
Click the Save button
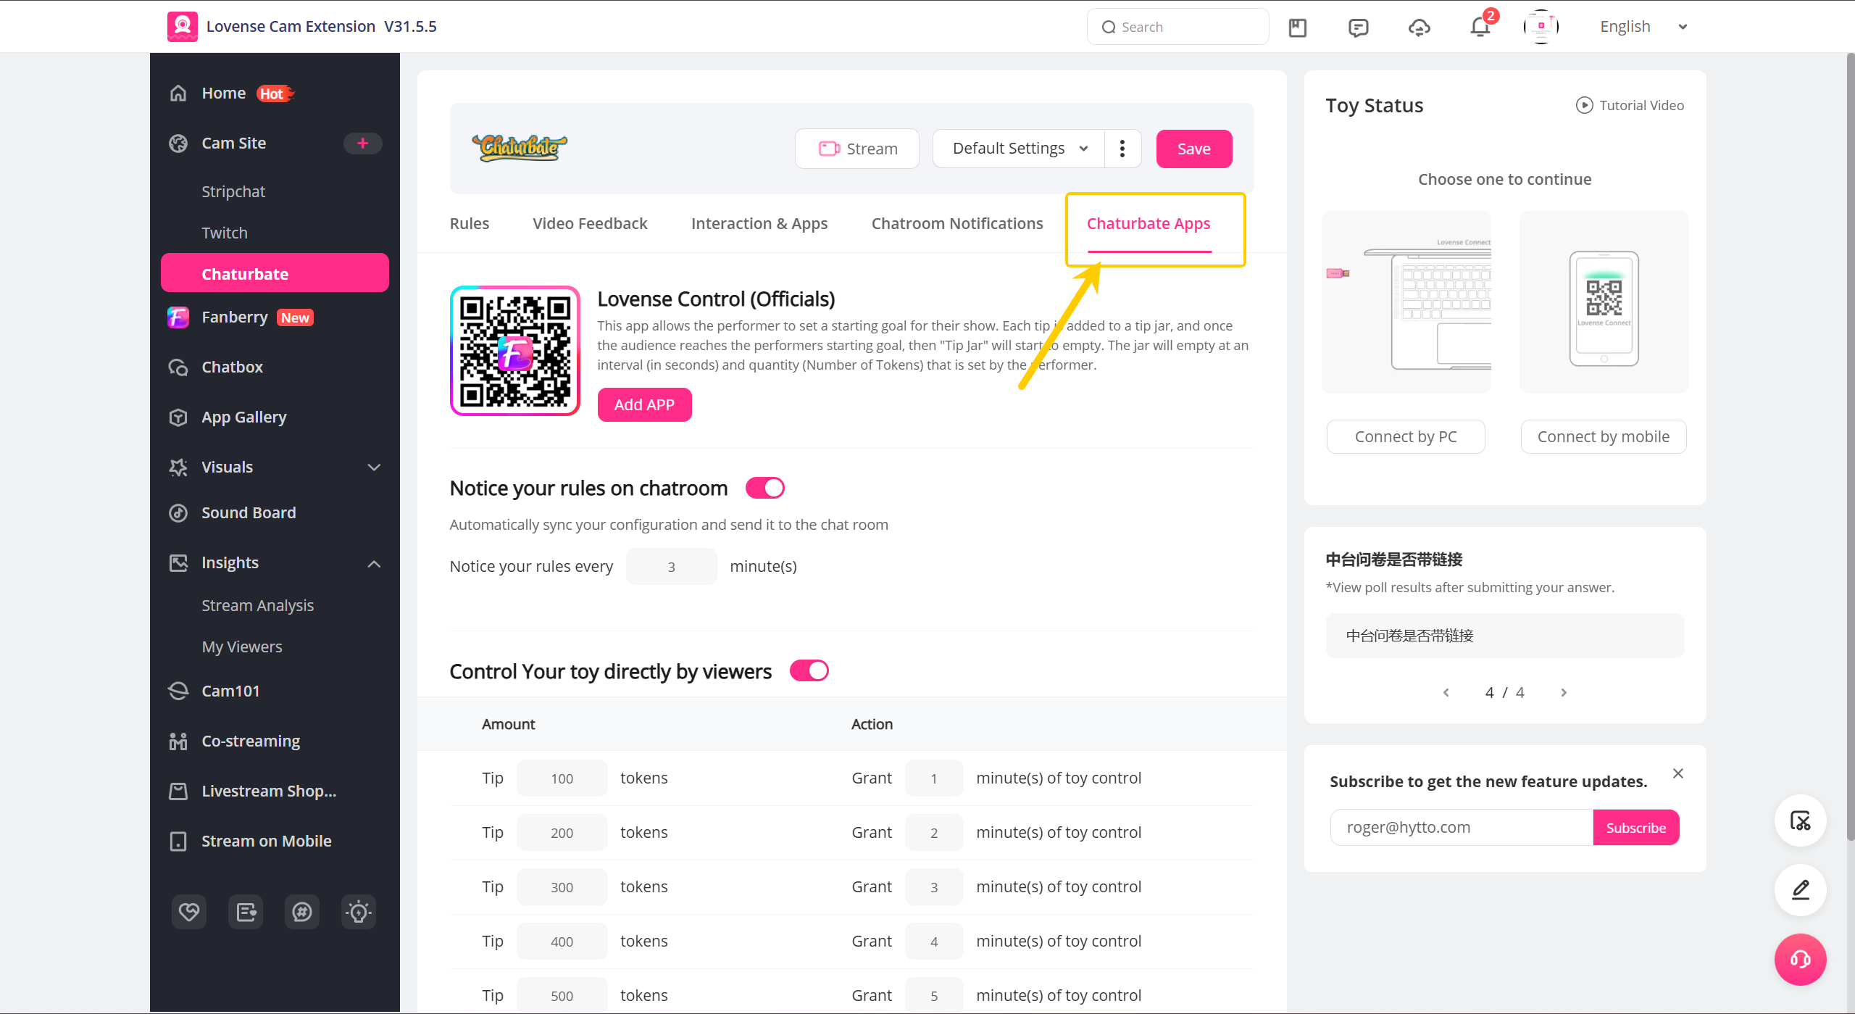pyautogui.click(x=1194, y=149)
